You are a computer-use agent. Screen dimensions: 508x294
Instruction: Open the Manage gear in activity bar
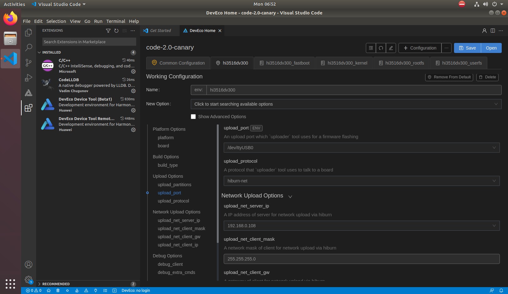point(29,280)
